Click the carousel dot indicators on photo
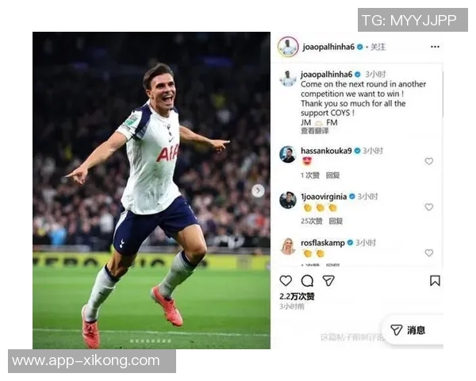This screenshot has width=476, height=381. pyautogui.click(x=151, y=341)
